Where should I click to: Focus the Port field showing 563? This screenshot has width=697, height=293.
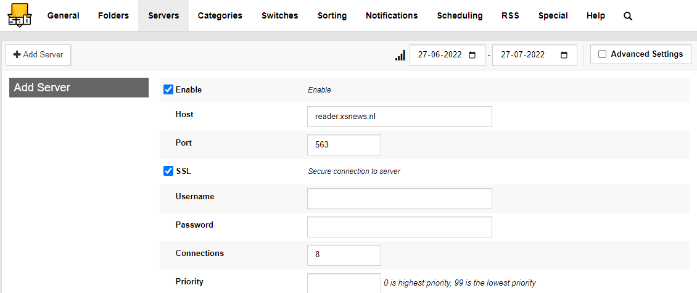(344, 145)
